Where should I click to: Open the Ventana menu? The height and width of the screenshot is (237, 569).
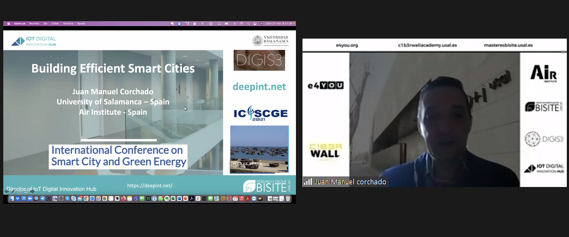[68, 23]
